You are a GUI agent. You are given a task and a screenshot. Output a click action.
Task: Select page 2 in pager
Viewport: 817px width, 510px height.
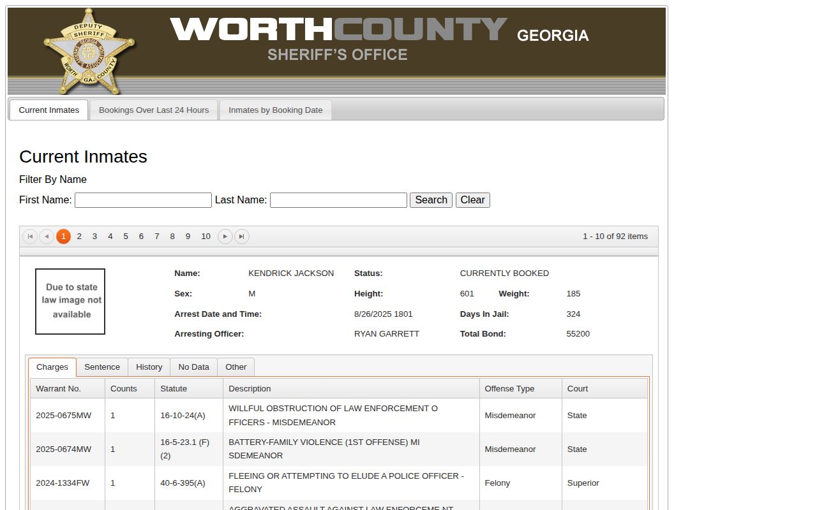point(79,237)
